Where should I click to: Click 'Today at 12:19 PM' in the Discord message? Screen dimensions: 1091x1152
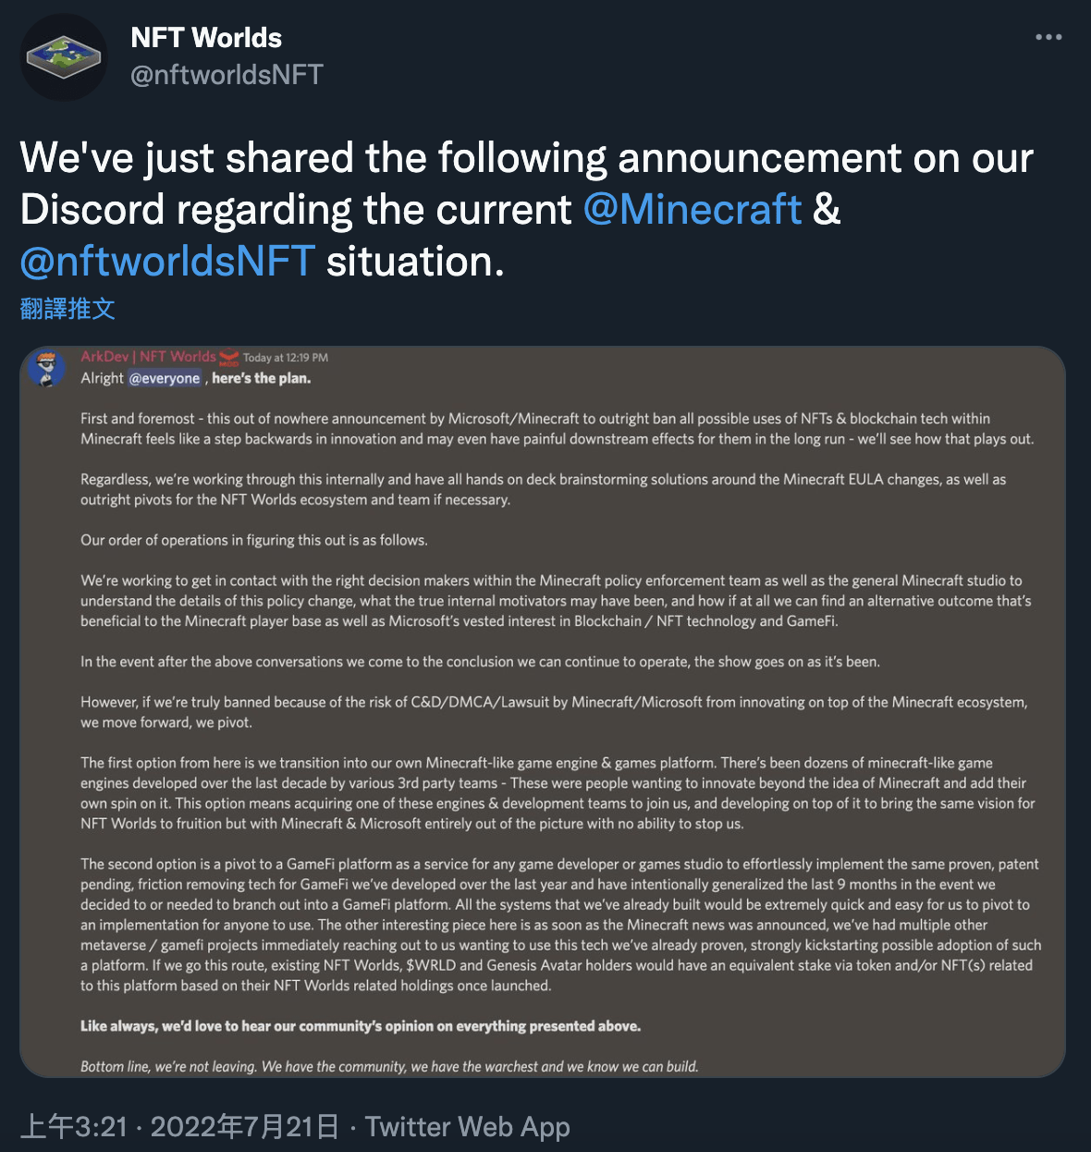point(285,357)
